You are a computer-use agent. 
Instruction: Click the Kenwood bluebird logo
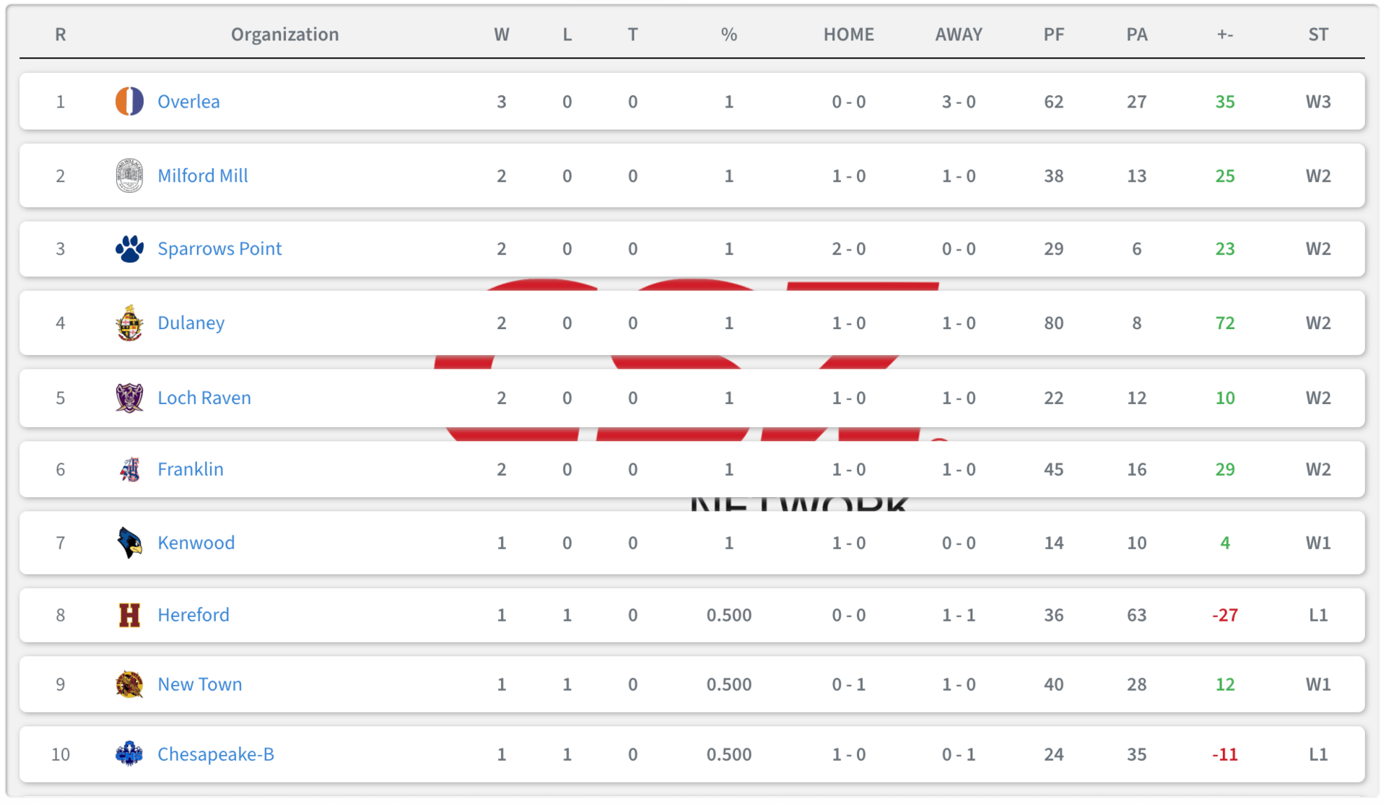point(129,543)
